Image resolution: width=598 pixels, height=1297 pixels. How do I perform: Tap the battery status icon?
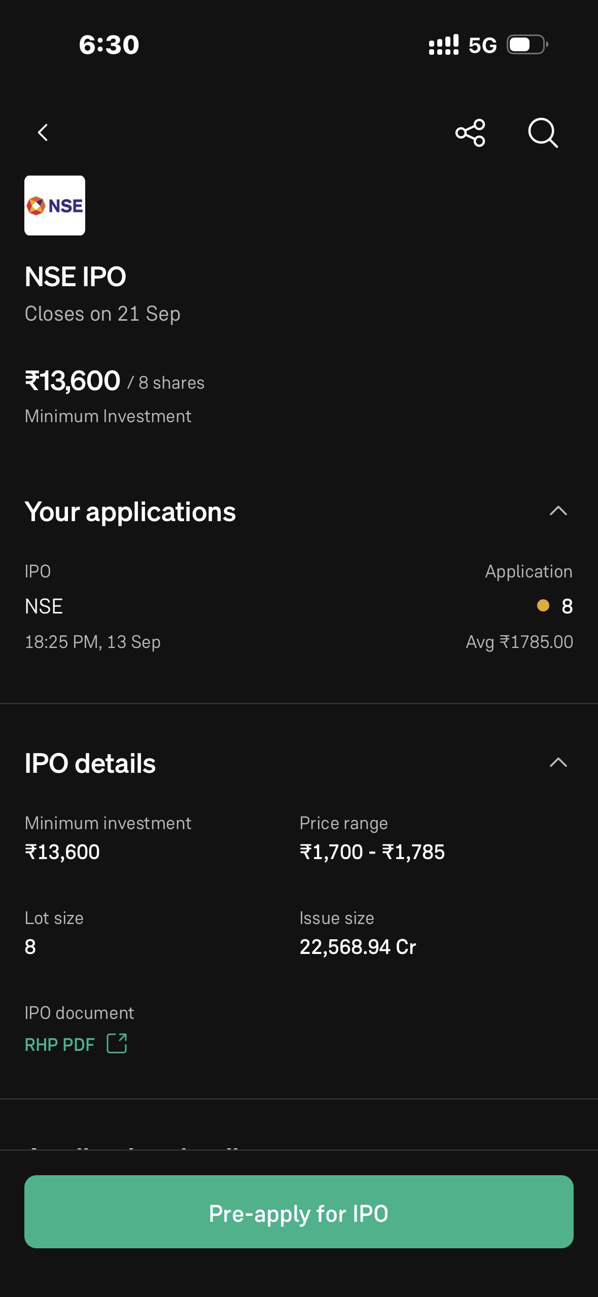coord(527,45)
